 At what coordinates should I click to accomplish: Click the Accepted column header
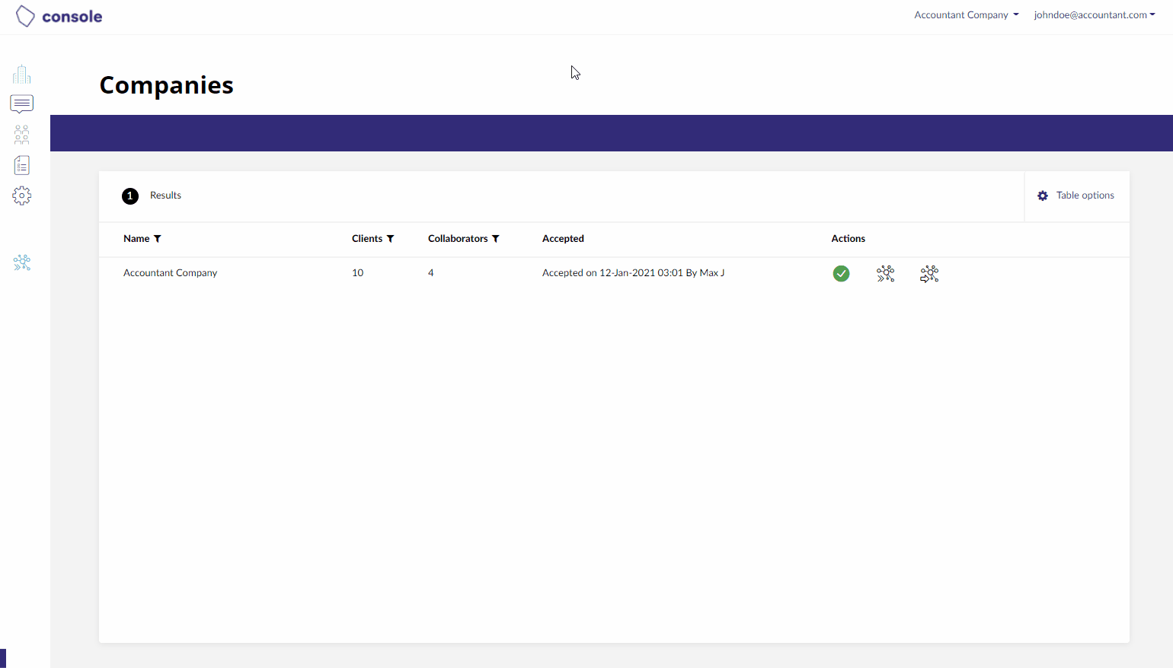563,239
